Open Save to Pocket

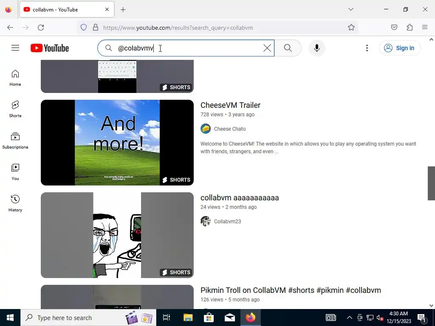394,28
